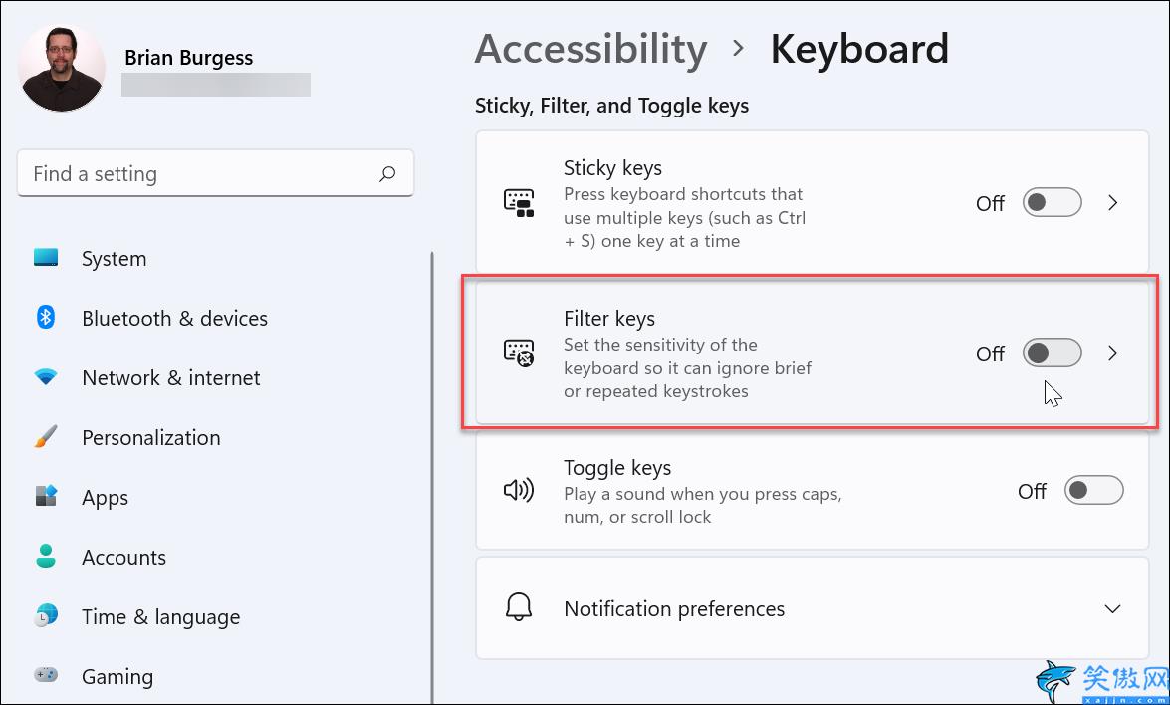Viewport: 1170px width, 705px height.
Task: Click the Notification preferences bell icon
Action: pyautogui.click(x=519, y=607)
